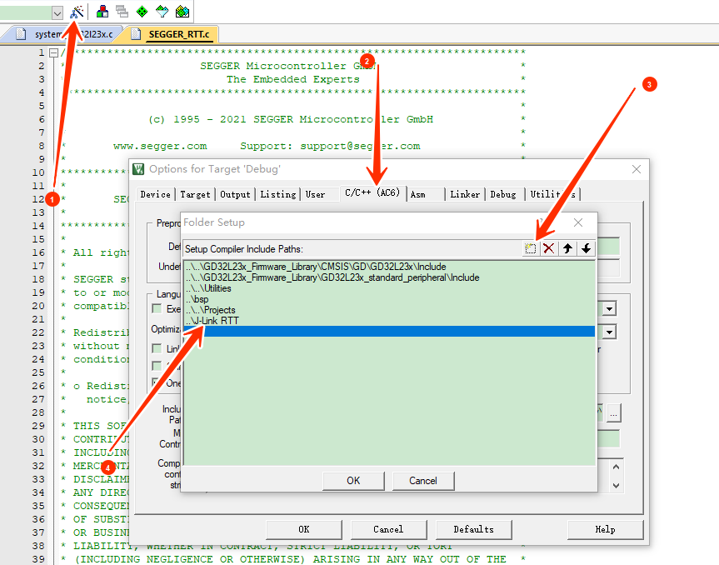This screenshot has width=719, height=565.
Task: Collapse comment block fold at line 1
Action: (x=53, y=52)
